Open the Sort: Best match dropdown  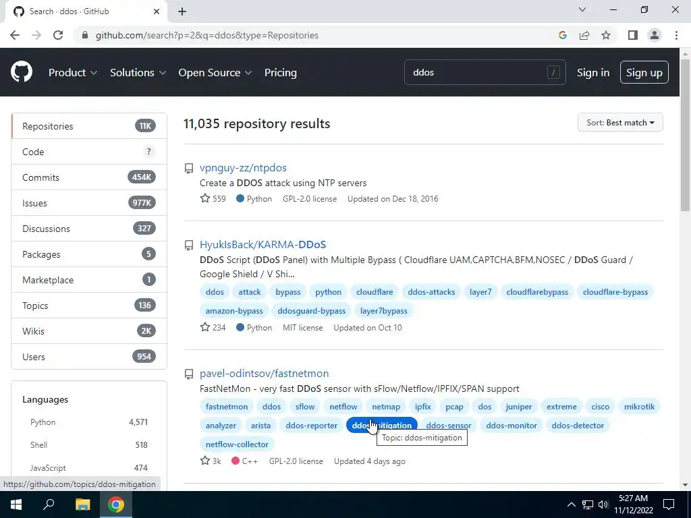coord(620,123)
